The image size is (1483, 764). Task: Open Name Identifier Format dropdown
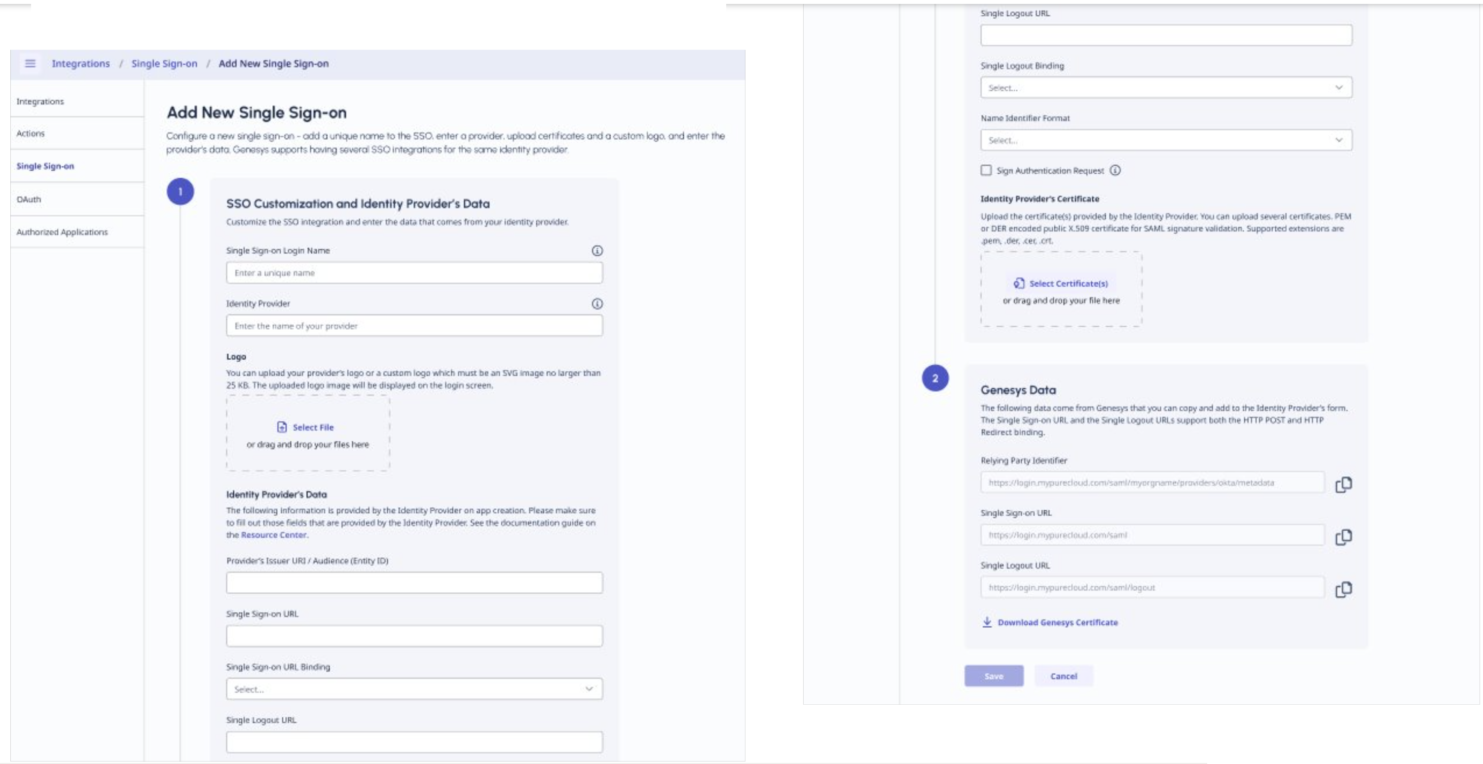click(x=1166, y=140)
